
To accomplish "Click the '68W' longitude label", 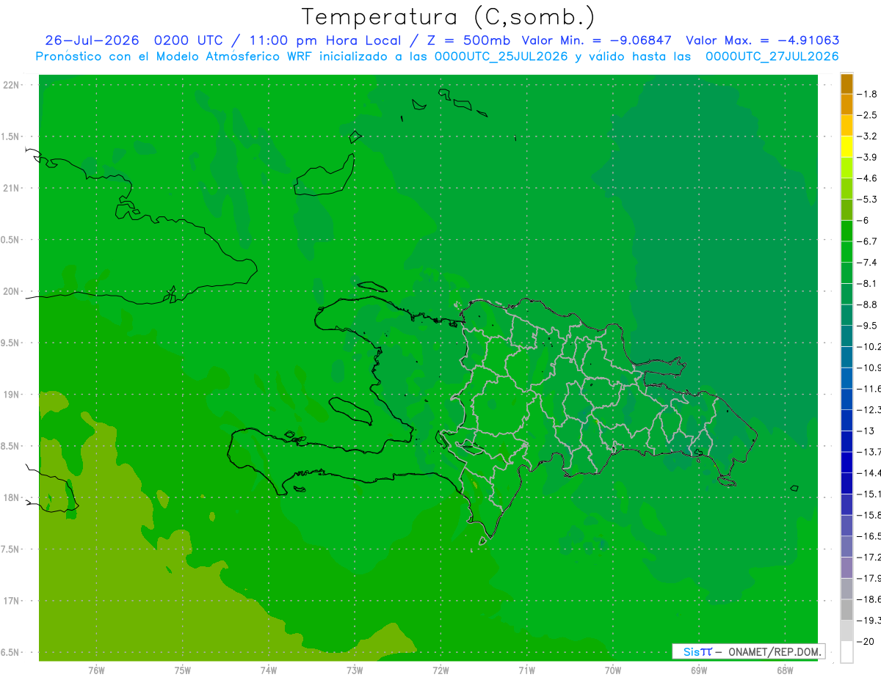I will [x=785, y=670].
